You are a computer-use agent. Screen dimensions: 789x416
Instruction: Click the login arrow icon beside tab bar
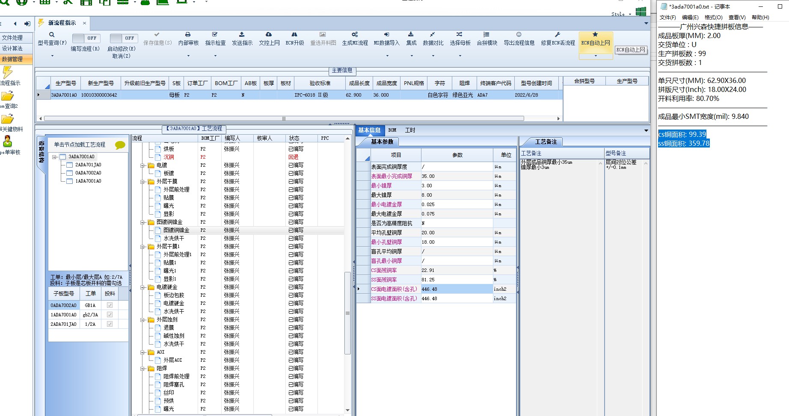tap(27, 24)
